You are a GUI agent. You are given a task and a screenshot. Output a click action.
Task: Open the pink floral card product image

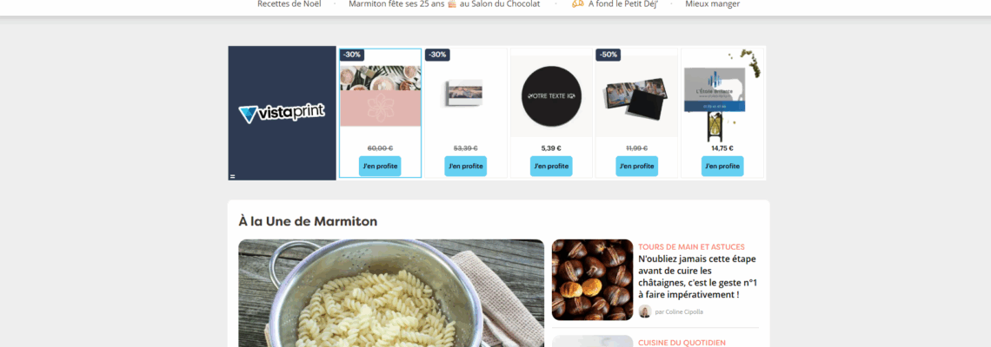click(381, 96)
